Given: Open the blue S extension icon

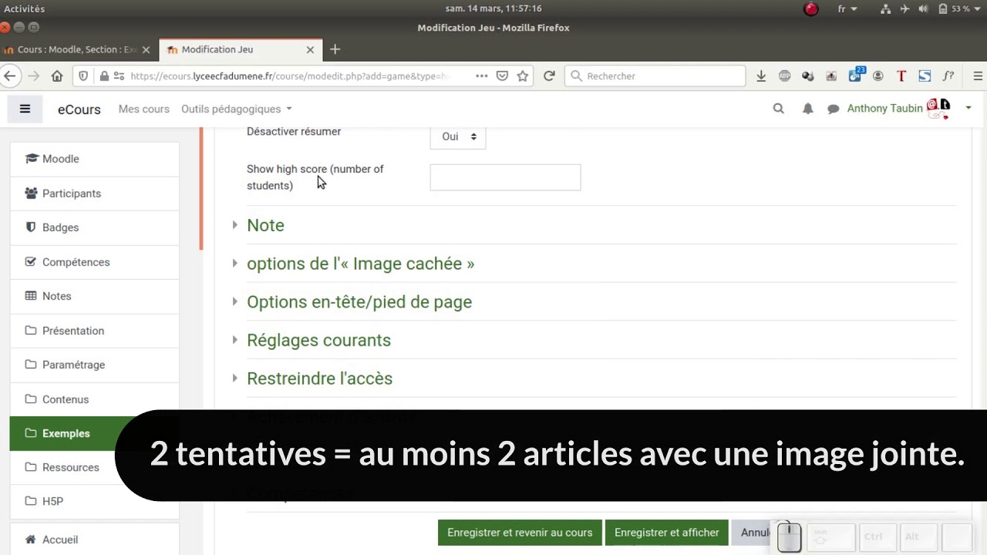Looking at the screenshot, I should click(925, 76).
